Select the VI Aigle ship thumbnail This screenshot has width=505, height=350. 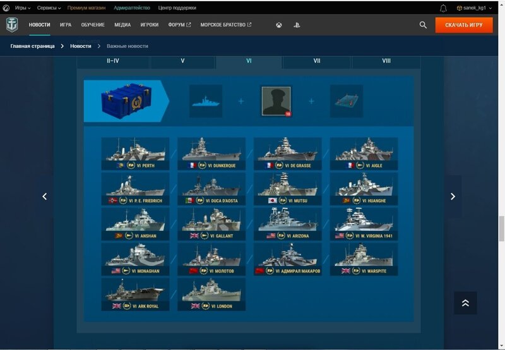click(364, 154)
